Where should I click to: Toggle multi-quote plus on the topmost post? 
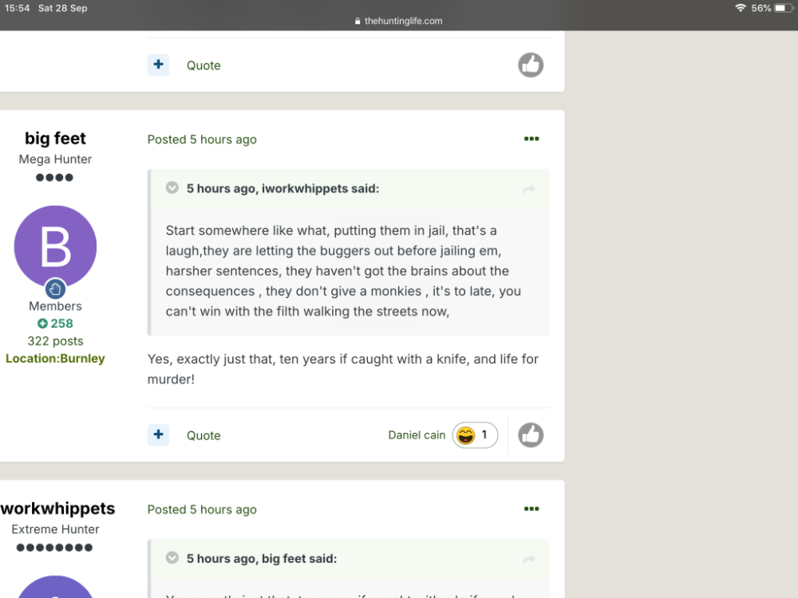tap(158, 65)
